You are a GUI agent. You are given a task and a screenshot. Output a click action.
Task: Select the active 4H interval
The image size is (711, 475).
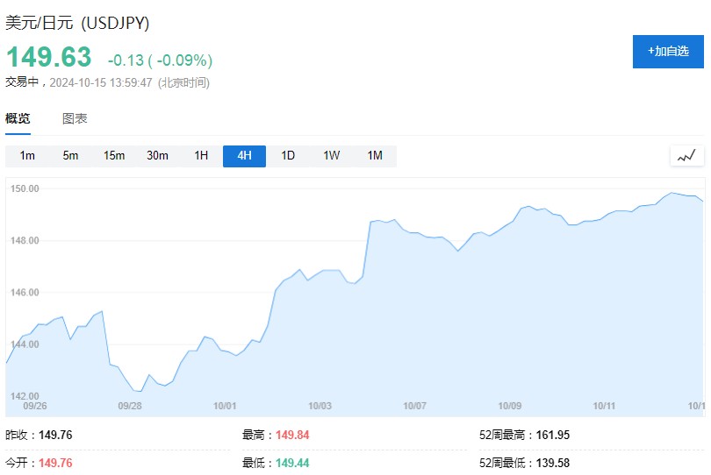244,156
